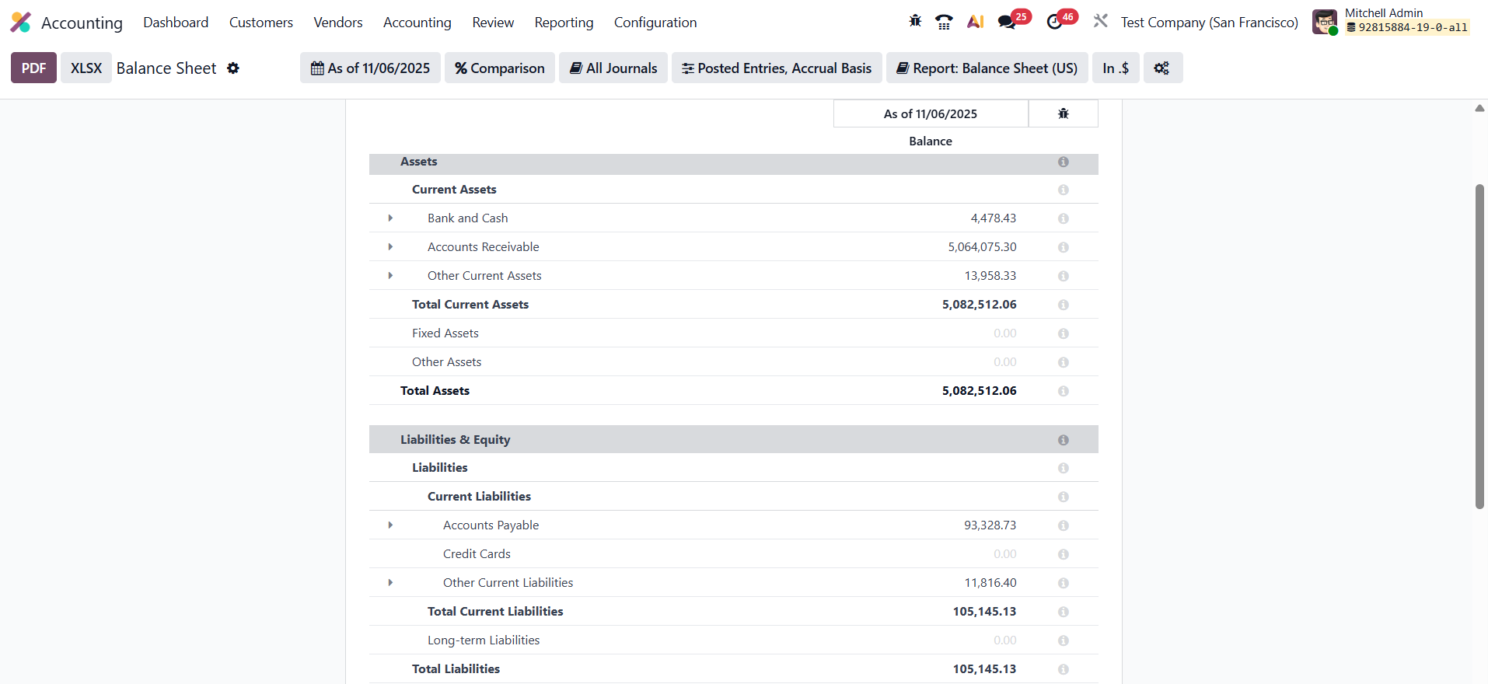Click the As of 11/06/2025 column header
The image size is (1488, 684).
pyautogui.click(x=931, y=113)
